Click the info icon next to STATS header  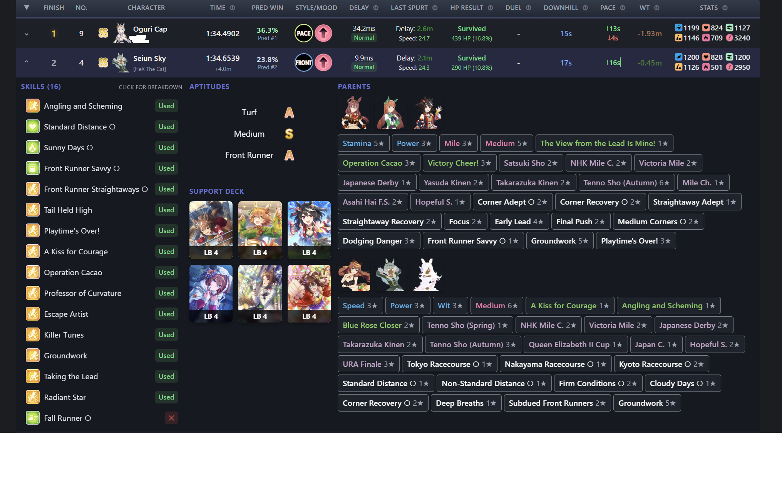(x=725, y=8)
